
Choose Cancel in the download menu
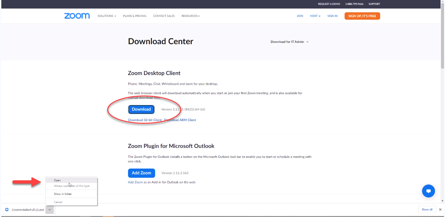coord(71,202)
